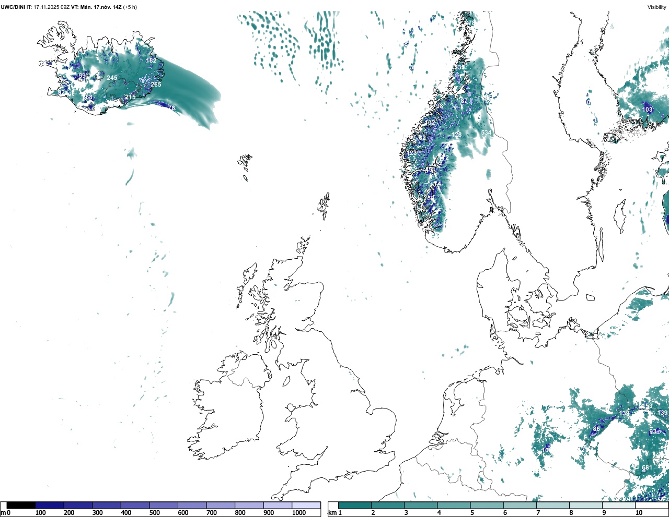This screenshot has height=517, width=669.
Task: Select the '17.11.2025 09Z' initialization time text
Action: click(x=51, y=7)
